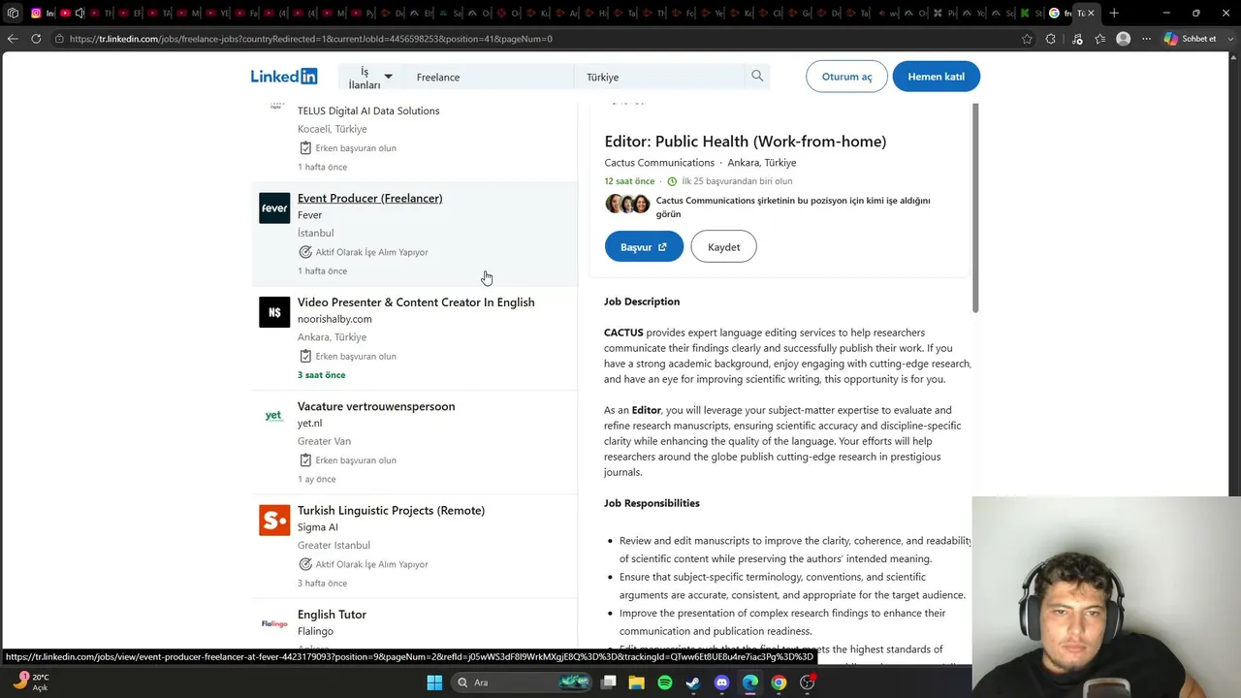Screen dimensions: 1241x698
Task: Open the browser three-dots menu
Action: pos(1146,39)
